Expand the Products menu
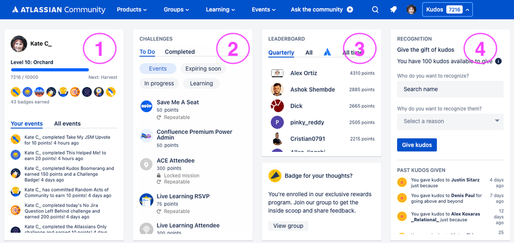 [132, 9]
